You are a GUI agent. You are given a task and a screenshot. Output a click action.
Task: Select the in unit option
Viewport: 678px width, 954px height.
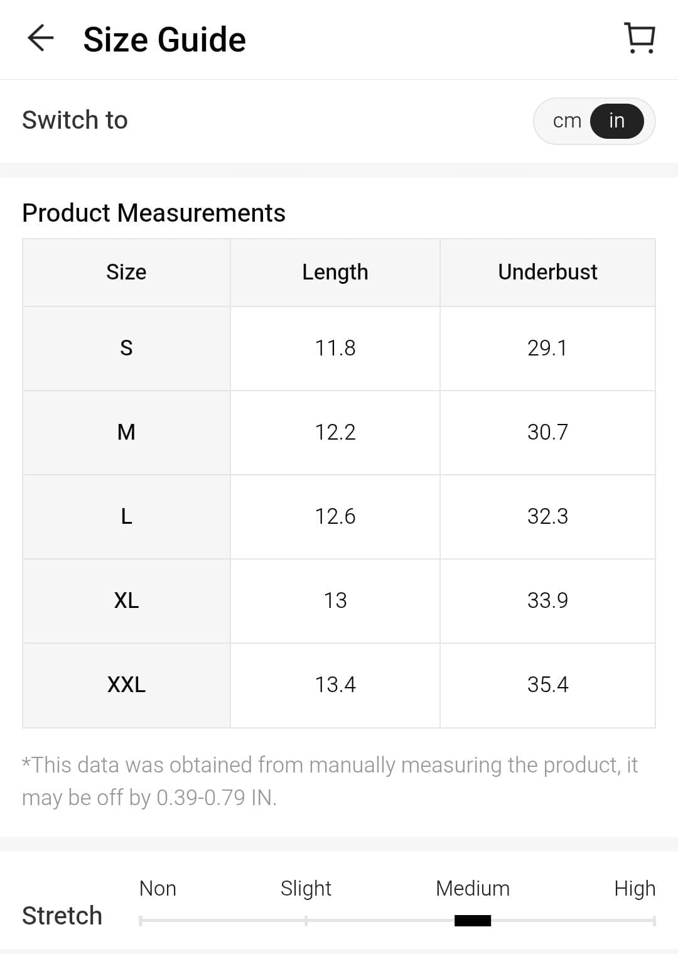point(616,121)
